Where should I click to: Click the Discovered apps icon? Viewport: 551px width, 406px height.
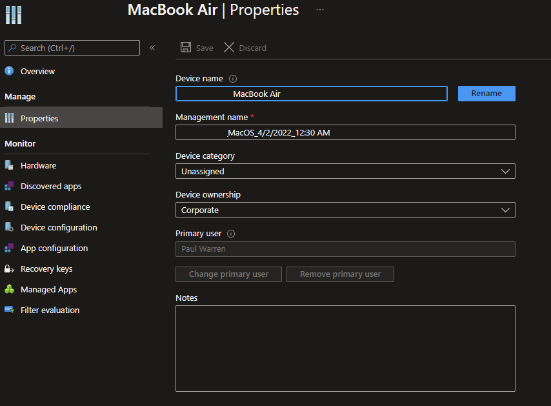[9, 186]
